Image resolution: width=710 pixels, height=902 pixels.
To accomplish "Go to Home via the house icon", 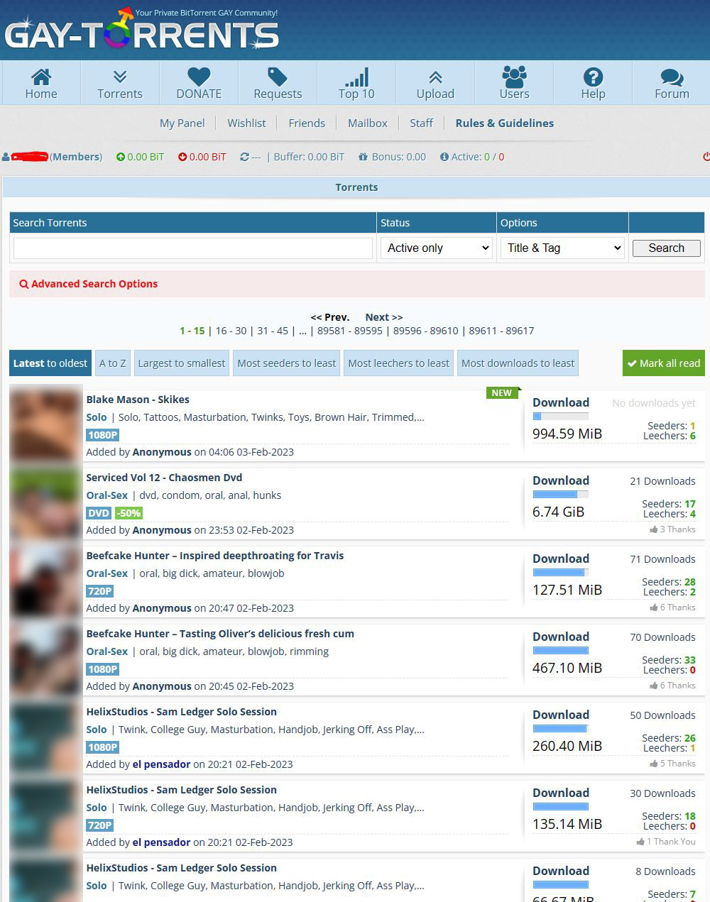I will (41, 77).
